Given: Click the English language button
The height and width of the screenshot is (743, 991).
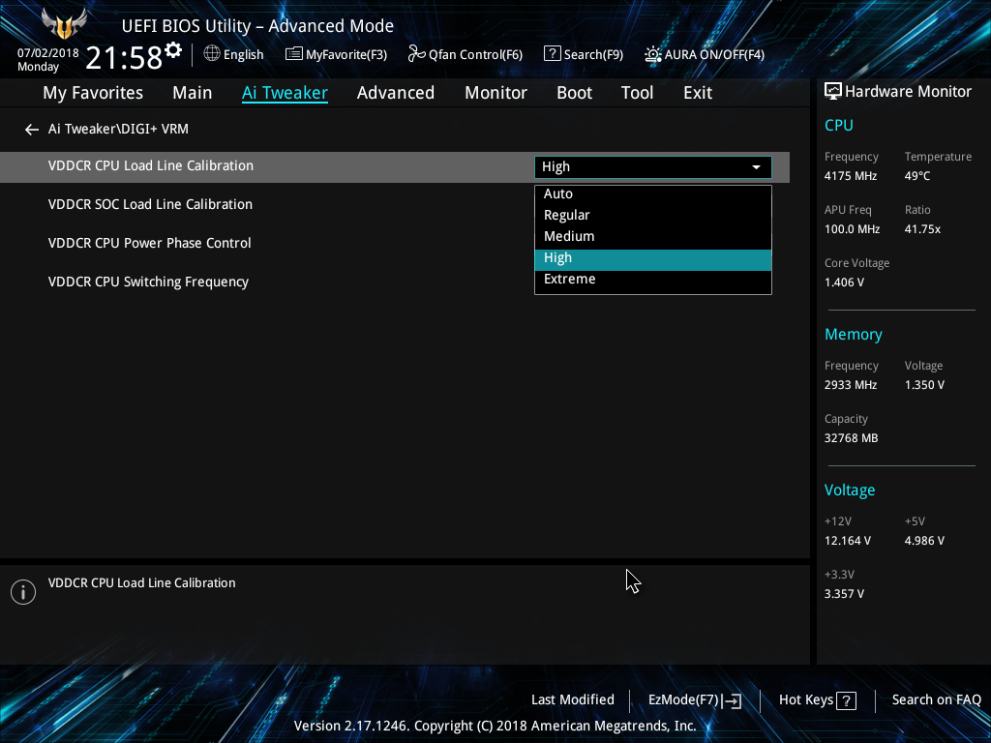Looking at the screenshot, I should 234,54.
